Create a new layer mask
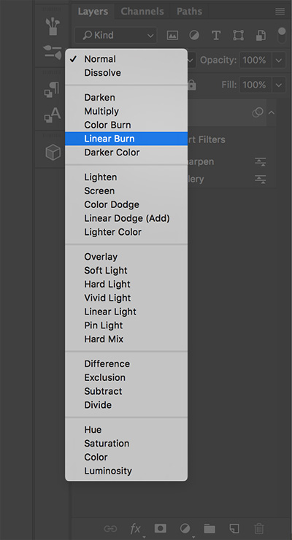 pyautogui.click(x=160, y=528)
